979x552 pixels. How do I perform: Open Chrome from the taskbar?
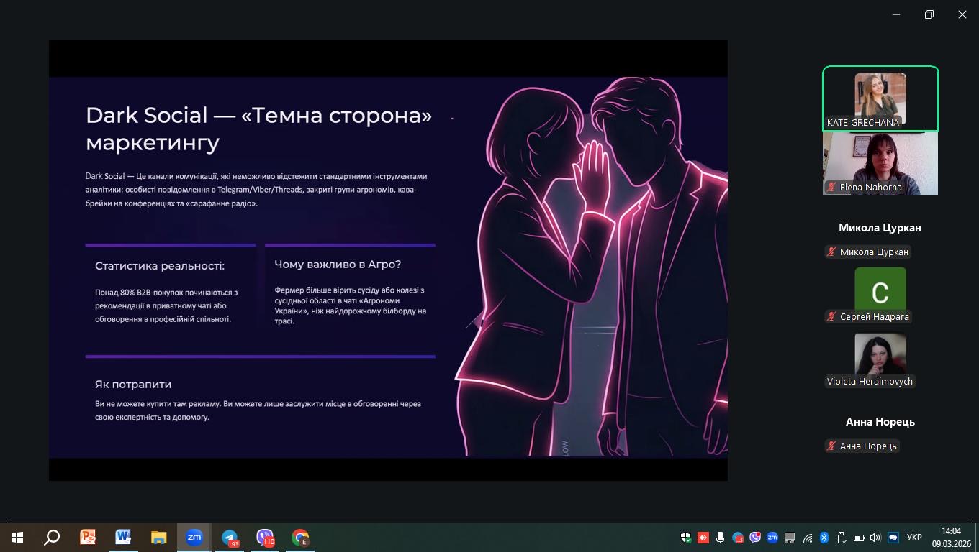tap(300, 538)
